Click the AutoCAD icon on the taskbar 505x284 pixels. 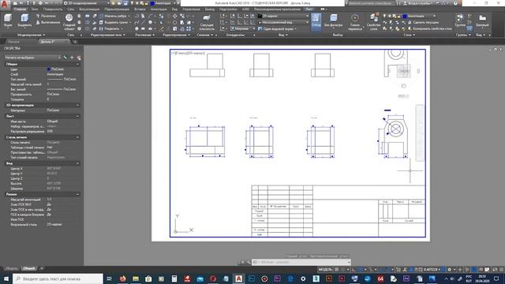click(x=238, y=278)
